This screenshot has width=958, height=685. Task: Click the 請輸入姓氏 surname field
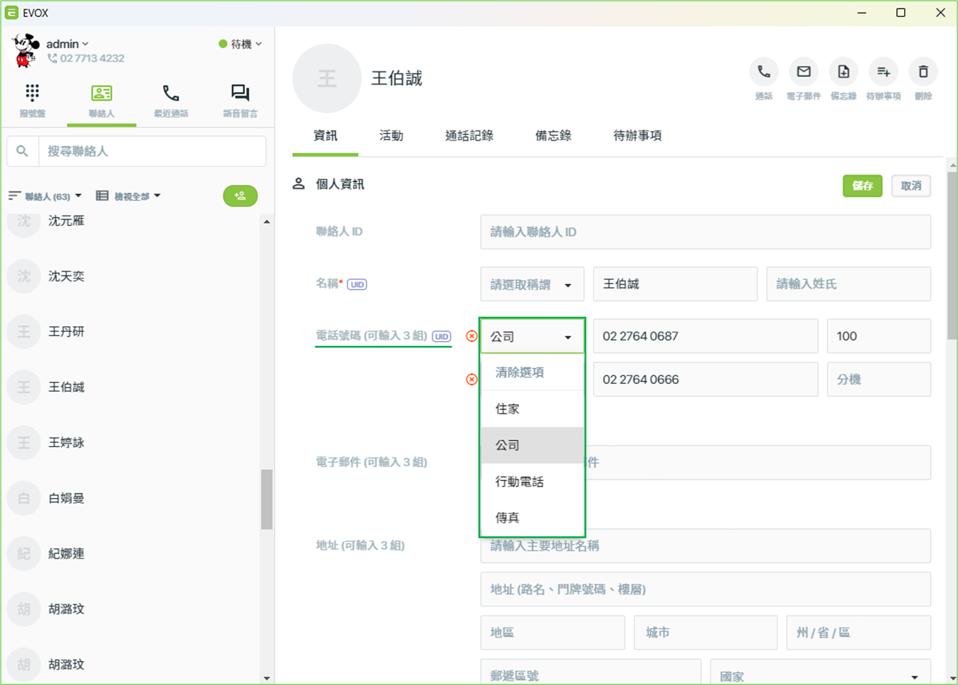point(848,284)
